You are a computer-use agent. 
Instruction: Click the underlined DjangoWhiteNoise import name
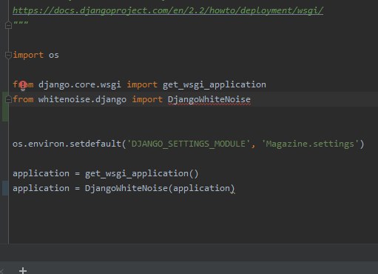209,99
